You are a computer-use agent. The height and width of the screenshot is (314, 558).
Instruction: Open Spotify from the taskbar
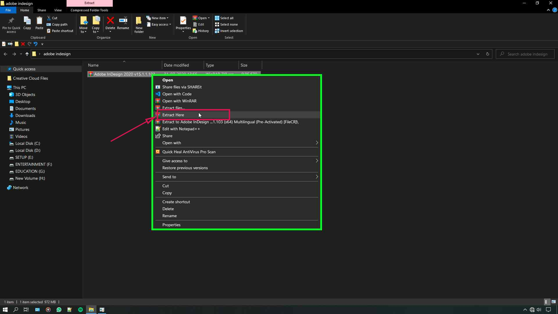click(80, 310)
